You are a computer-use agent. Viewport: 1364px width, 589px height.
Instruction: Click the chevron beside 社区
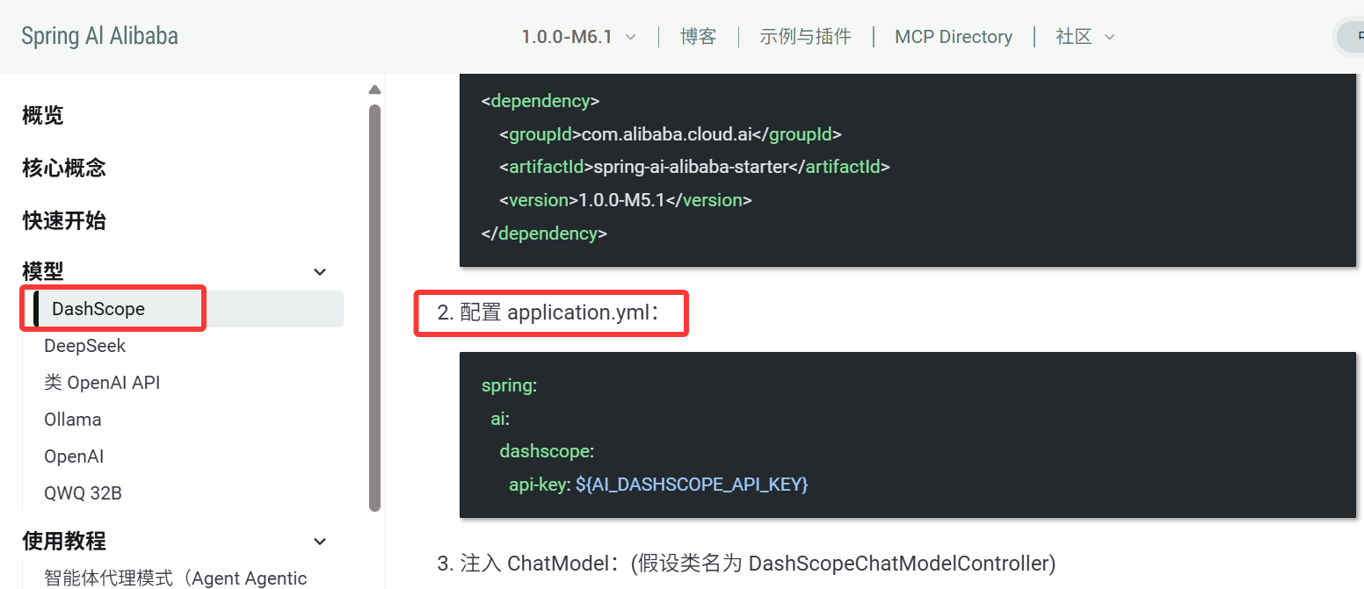[1109, 38]
